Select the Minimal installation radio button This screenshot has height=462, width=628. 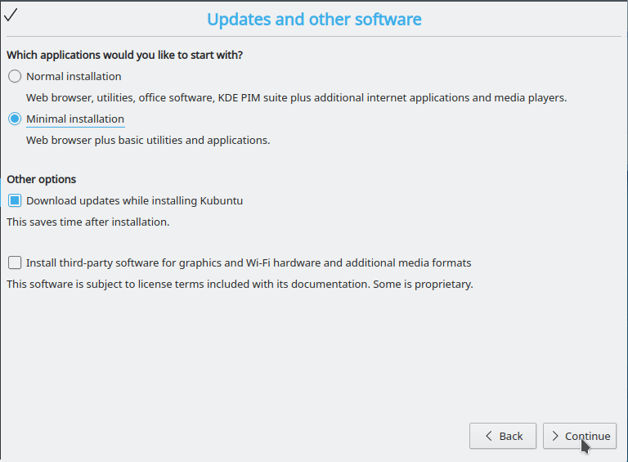click(x=15, y=119)
